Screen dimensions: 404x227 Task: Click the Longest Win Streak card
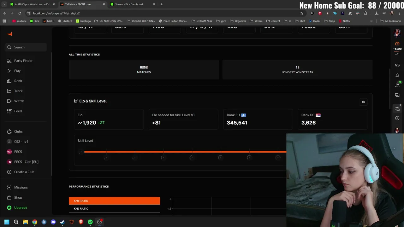click(x=297, y=70)
